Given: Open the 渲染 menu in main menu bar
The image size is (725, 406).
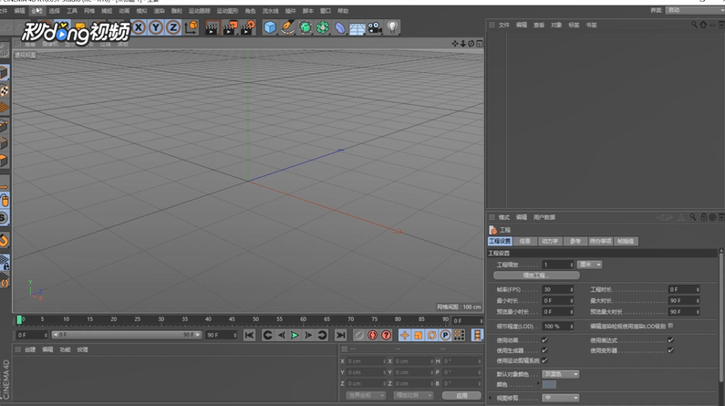Looking at the screenshot, I should point(159,11).
